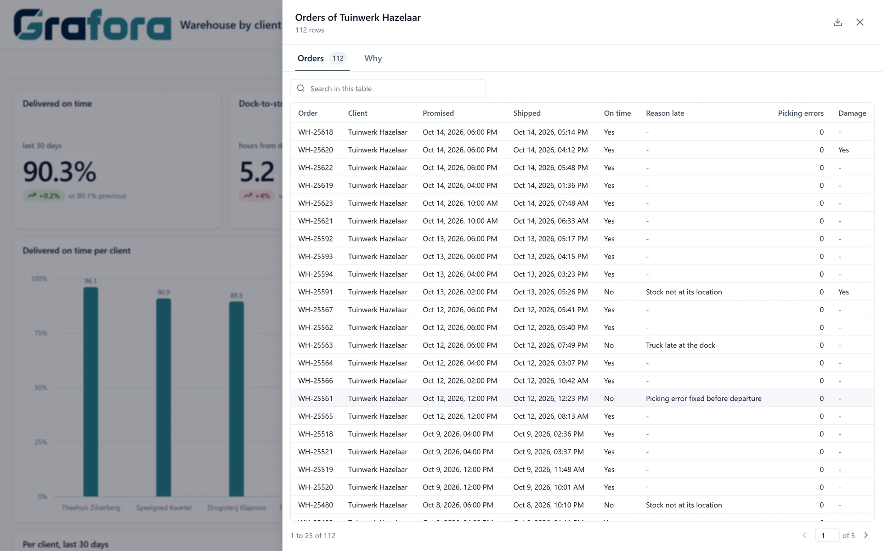Viewport: 882px width, 551px height.
Task: Click 'Truck late at the dock' reason
Action: coord(680,345)
